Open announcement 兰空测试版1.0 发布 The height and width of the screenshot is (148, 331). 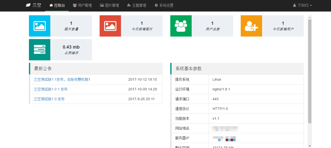tap(49, 99)
